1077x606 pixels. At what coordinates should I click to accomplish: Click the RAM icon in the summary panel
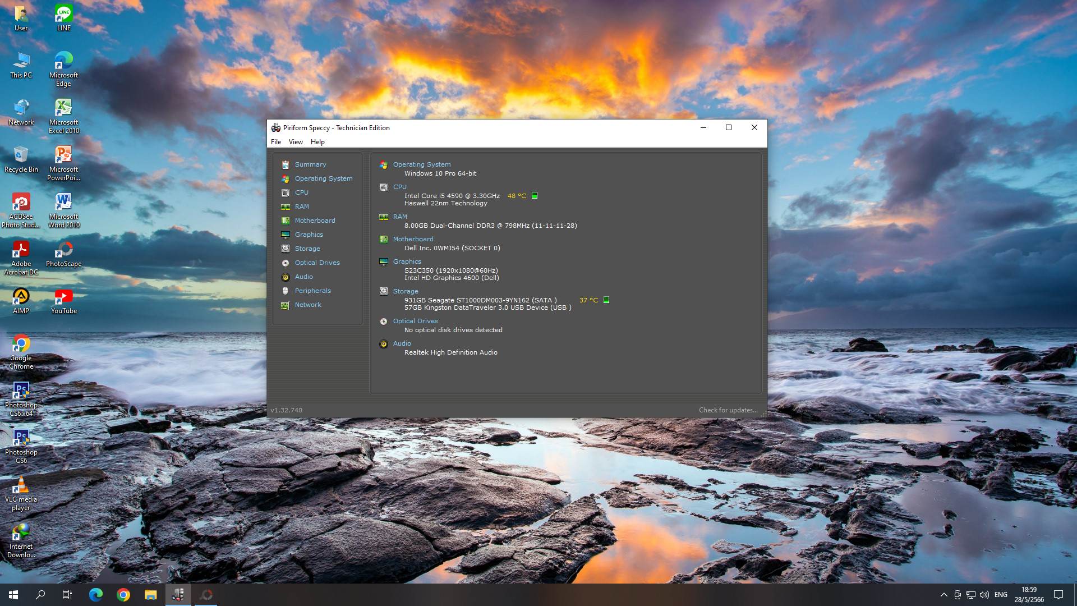click(384, 217)
